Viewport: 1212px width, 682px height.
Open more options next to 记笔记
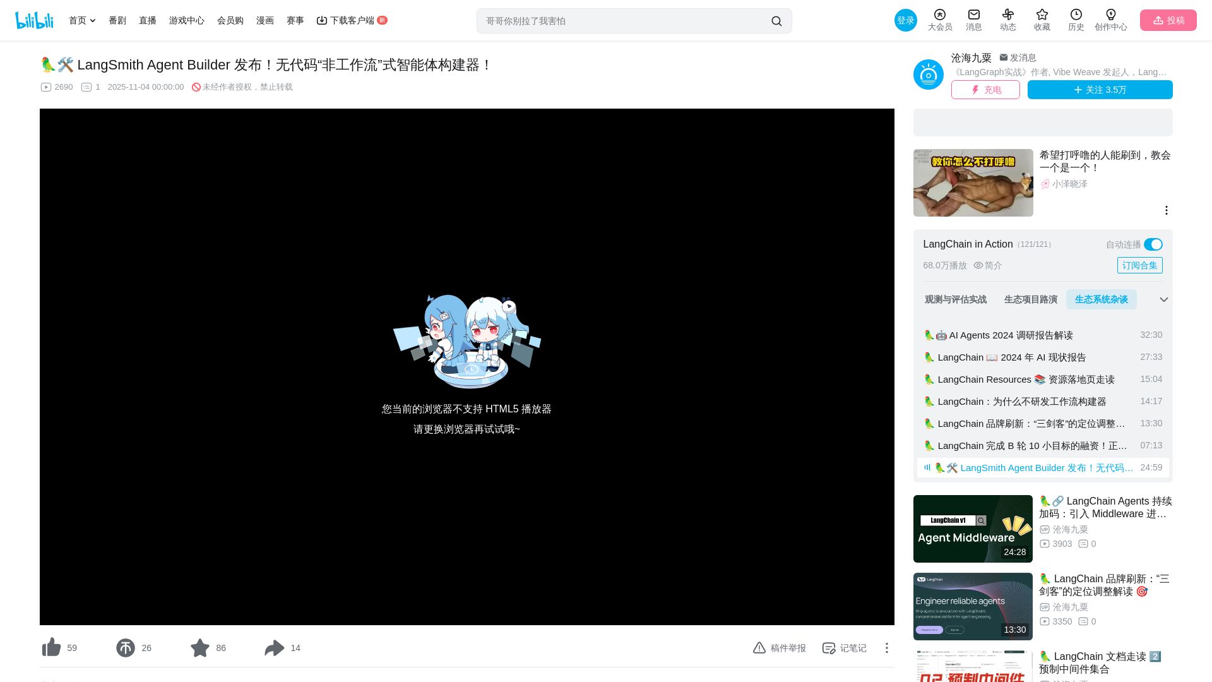coord(887,648)
